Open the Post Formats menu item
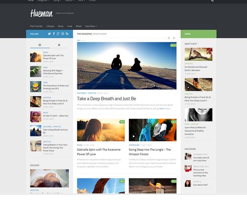 coord(36,26)
